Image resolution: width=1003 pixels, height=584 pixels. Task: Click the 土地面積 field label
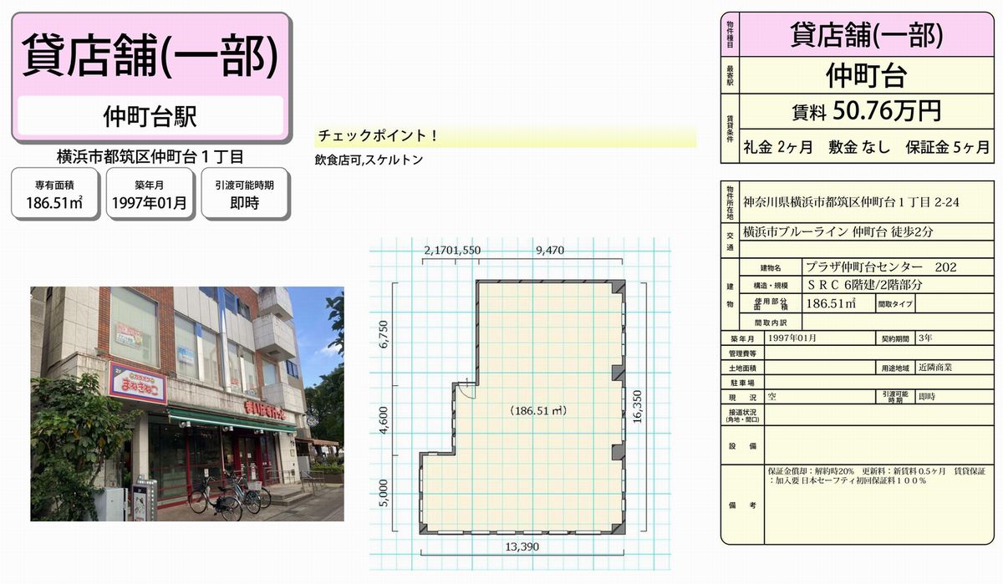point(741,367)
